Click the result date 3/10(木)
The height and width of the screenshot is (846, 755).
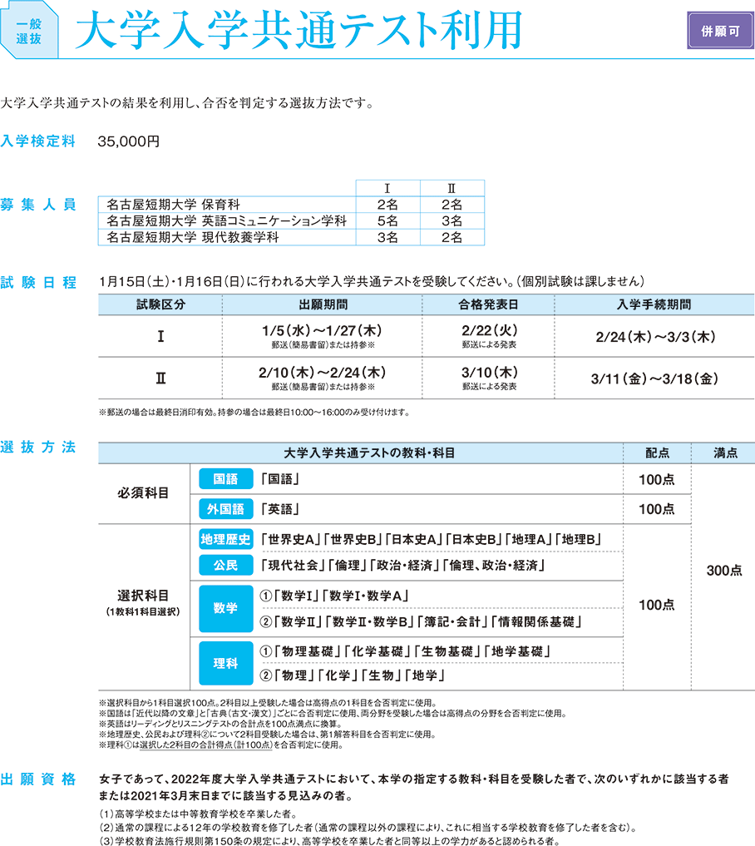click(489, 373)
